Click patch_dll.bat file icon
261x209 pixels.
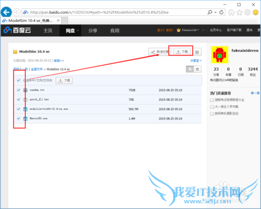pos(26,99)
